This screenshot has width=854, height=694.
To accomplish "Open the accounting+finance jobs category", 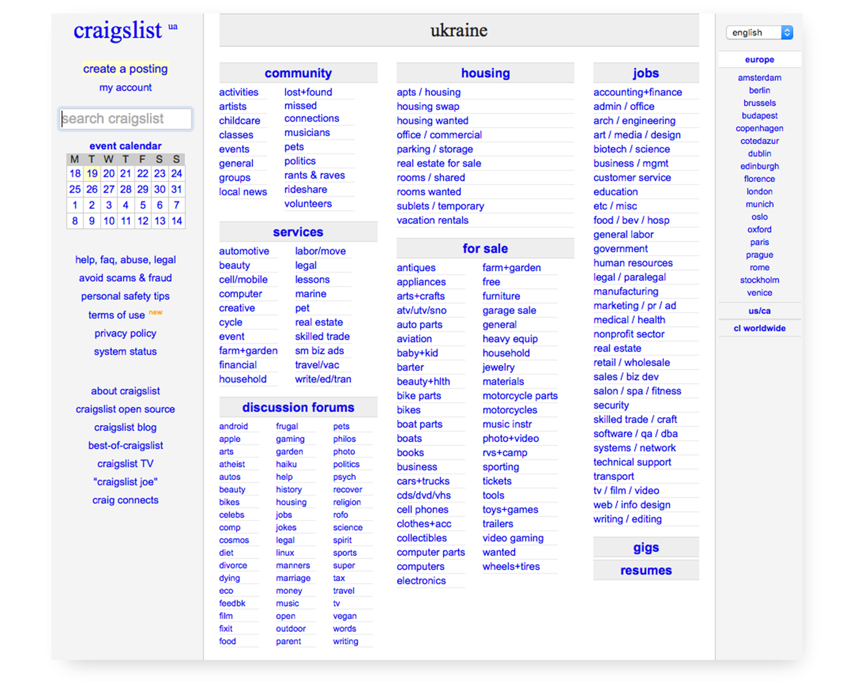I will [638, 92].
